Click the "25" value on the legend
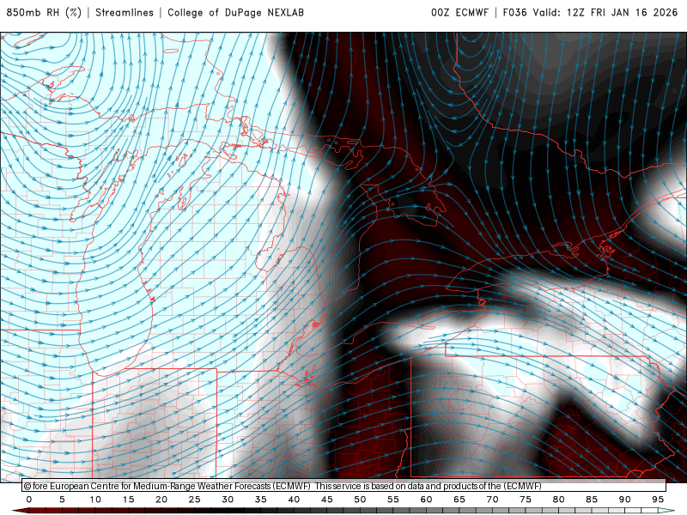 click(x=195, y=500)
